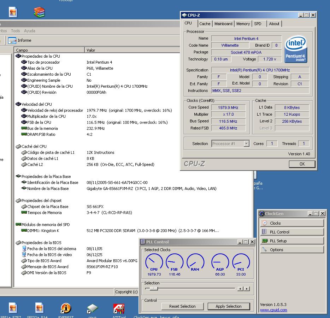This screenshot has height=318, width=330.
Task: Open the Tools menu in EVEREST
Action: (x=15, y=31)
